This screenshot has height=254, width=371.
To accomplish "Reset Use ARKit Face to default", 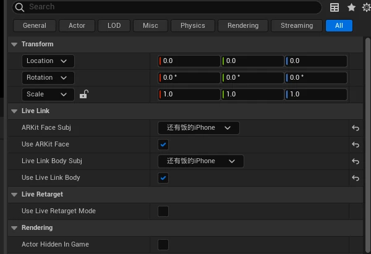I will [356, 145].
